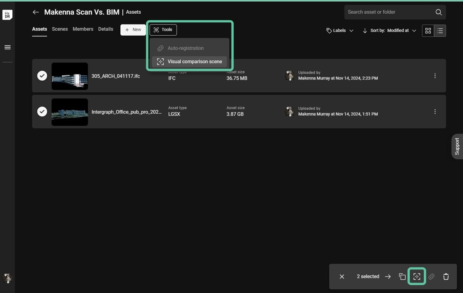The height and width of the screenshot is (293, 463).
Task: Click the New button
Action: point(133,29)
